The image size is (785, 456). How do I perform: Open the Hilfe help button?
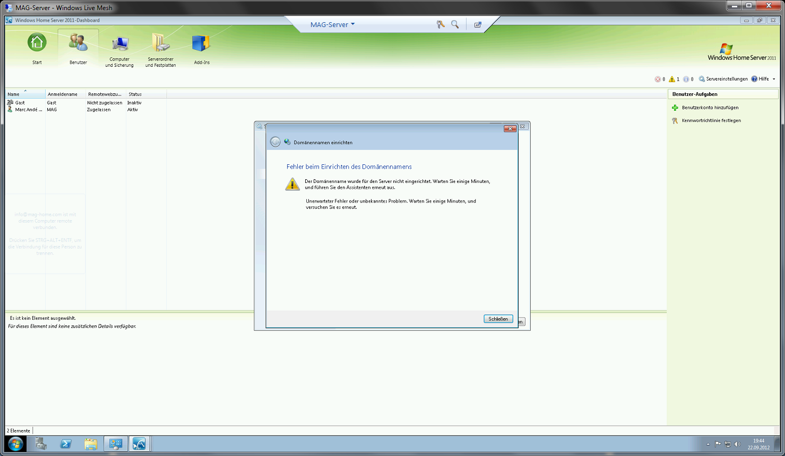760,79
